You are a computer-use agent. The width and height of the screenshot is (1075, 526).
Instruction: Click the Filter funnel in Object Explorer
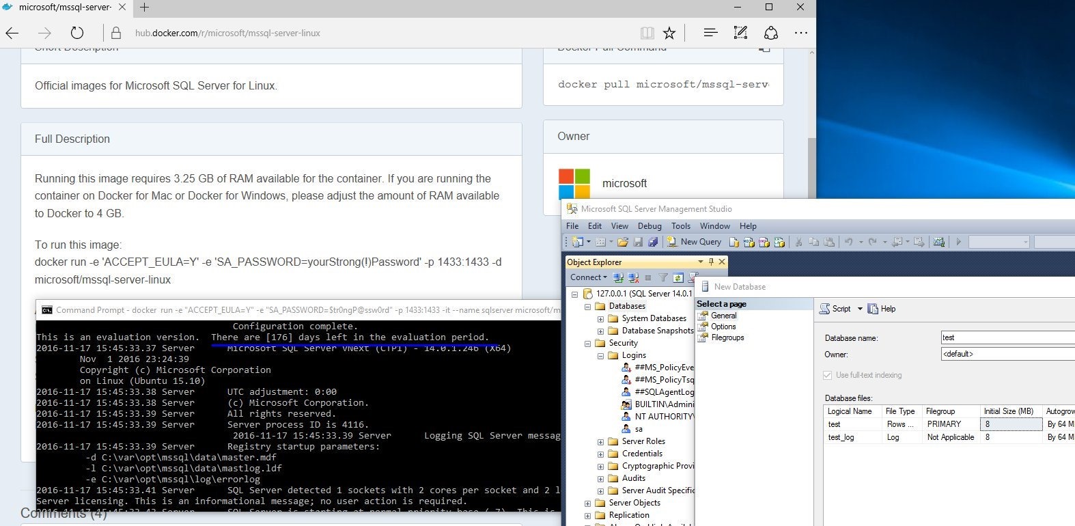pyautogui.click(x=663, y=277)
